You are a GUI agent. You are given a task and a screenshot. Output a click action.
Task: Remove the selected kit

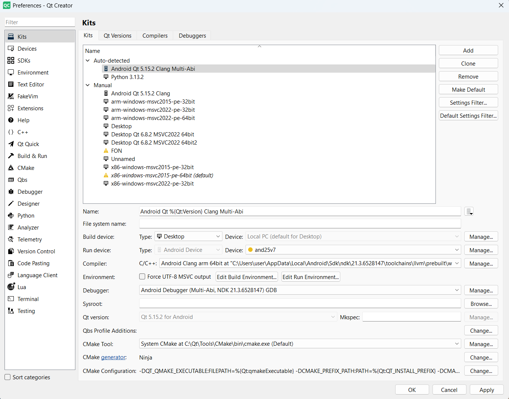point(468,76)
